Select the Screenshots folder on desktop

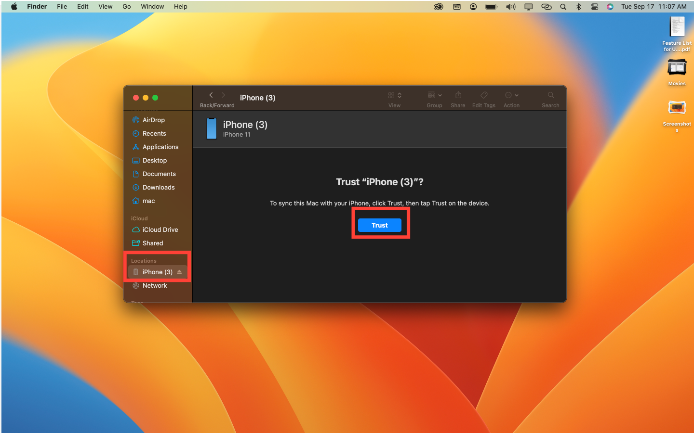[677, 115]
